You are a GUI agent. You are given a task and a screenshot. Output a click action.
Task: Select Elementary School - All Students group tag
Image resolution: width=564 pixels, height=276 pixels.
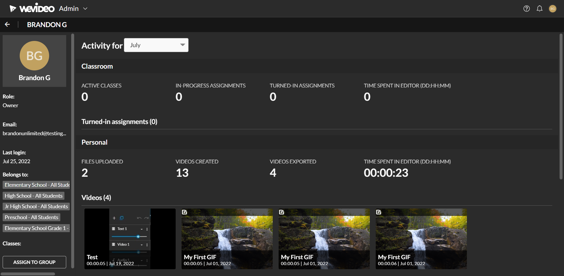click(36, 185)
